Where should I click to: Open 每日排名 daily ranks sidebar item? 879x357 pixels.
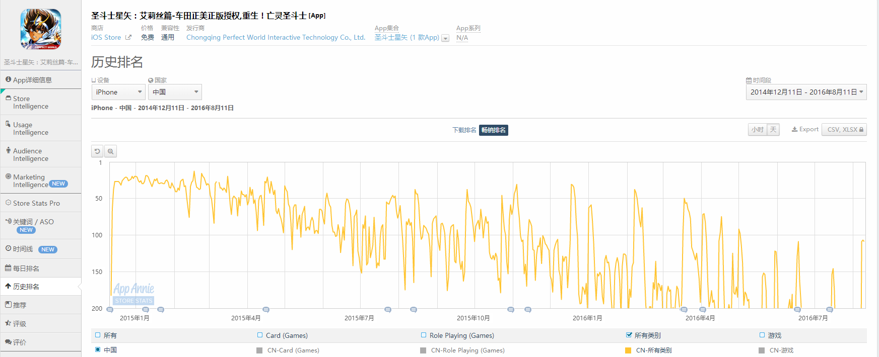coord(40,269)
